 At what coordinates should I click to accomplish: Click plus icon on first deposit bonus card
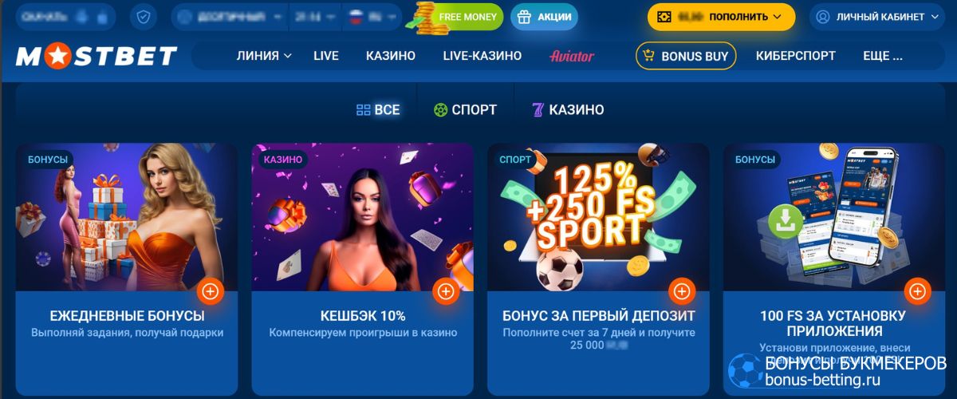pos(681,291)
